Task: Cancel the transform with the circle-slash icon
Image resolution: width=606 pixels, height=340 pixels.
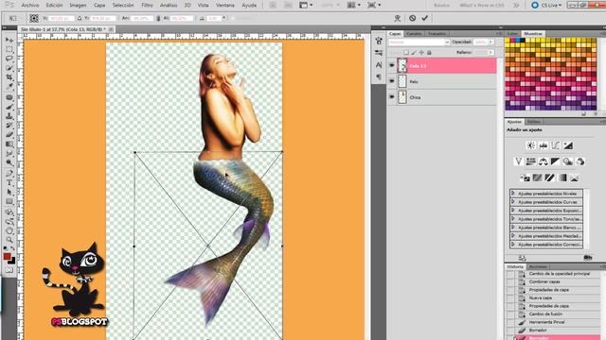Action: (x=413, y=18)
